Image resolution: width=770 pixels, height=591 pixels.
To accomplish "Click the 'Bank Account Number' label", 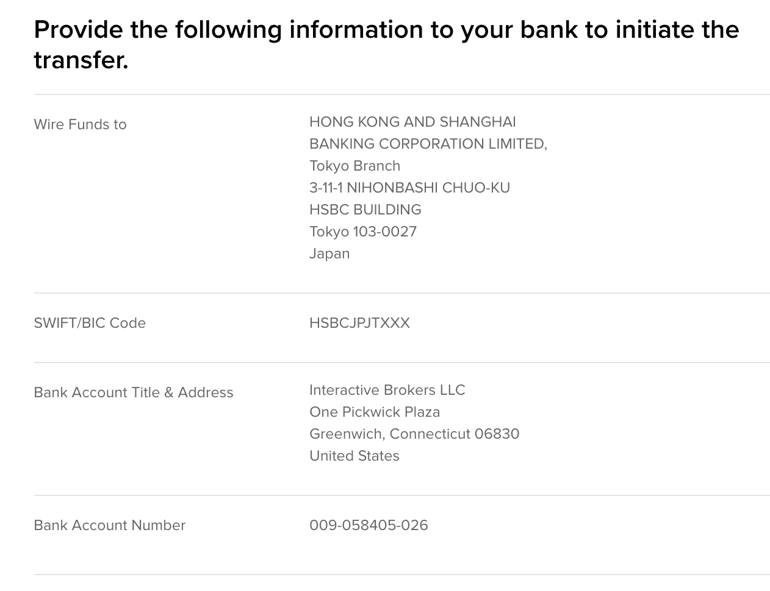I will point(110,525).
